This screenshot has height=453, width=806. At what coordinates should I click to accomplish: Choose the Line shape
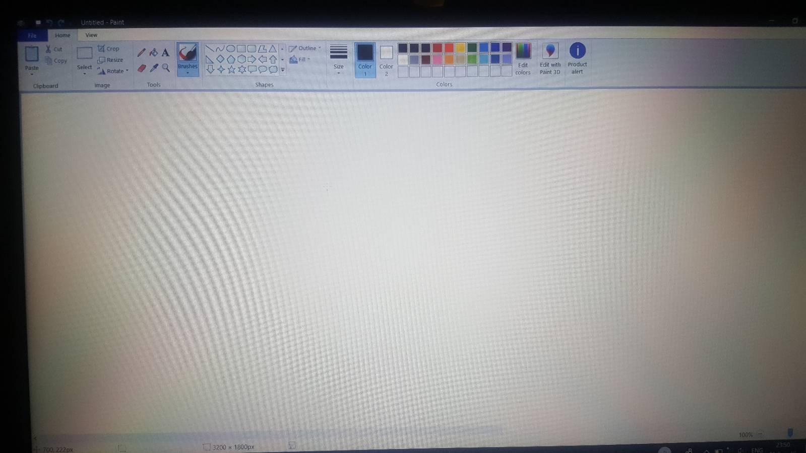pos(210,49)
